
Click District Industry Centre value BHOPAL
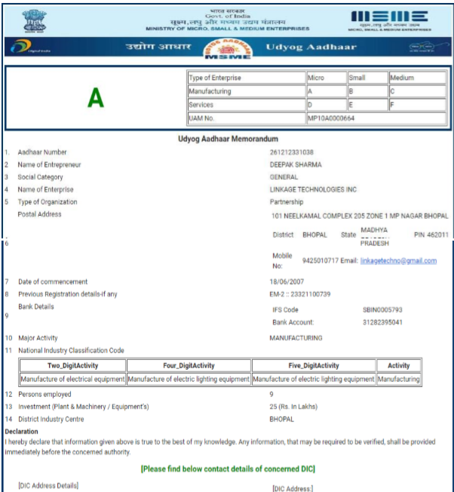281,420
